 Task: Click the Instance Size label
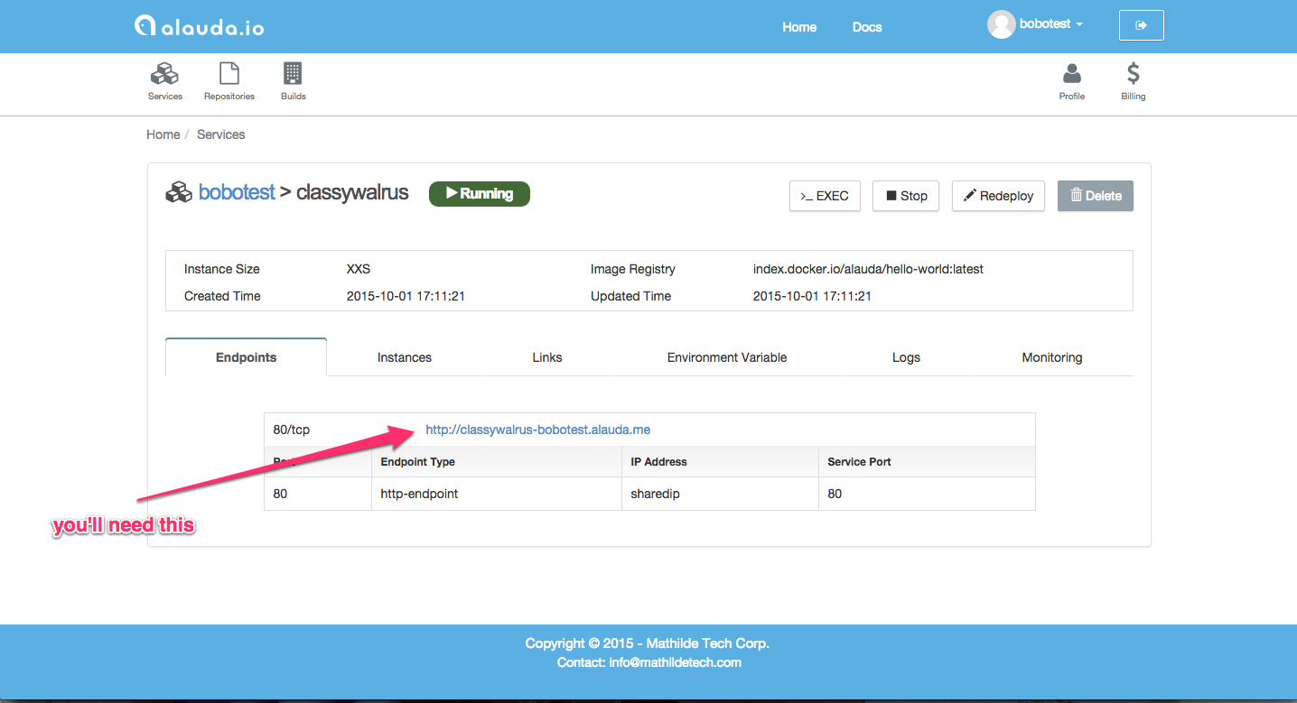(222, 269)
